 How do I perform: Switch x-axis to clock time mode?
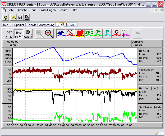pos(28,34)
